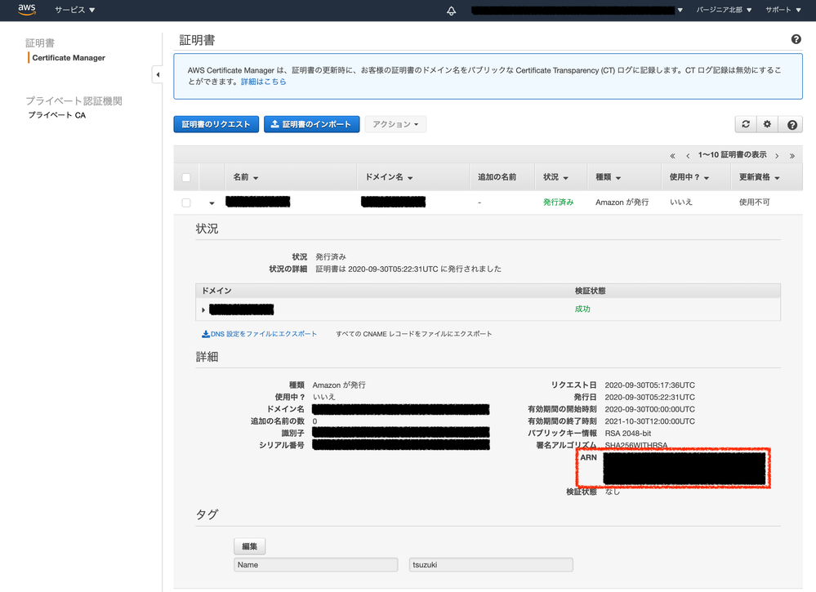The height and width of the screenshot is (592, 816).
Task: Click the Name tag key field
Action: (316, 565)
